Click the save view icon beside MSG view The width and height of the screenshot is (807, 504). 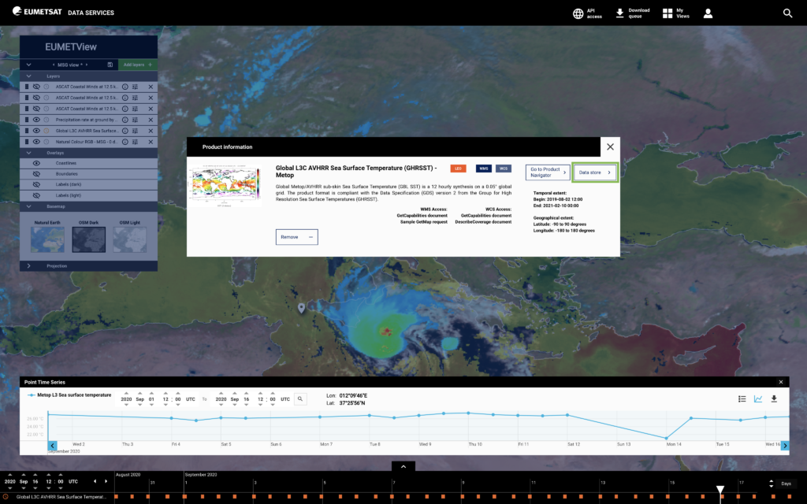point(110,65)
